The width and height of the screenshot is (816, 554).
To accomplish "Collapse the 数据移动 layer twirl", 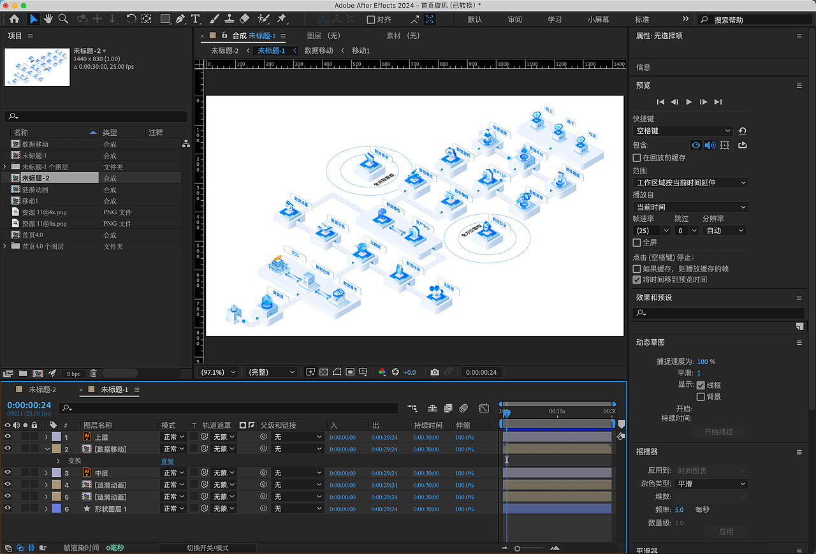I will 47,449.
